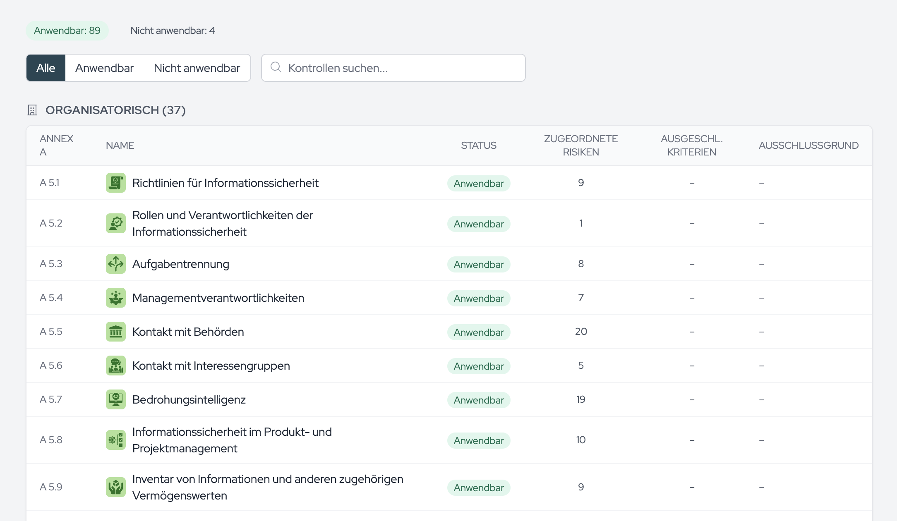Image resolution: width=897 pixels, height=521 pixels.
Task: Click the ANNEX A column header
Action: [56, 145]
